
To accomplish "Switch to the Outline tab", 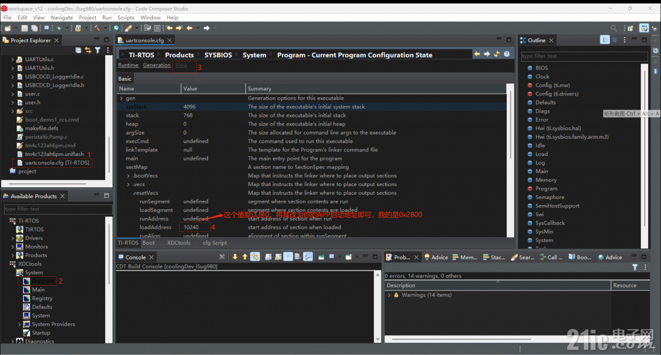I will coord(536,40).
